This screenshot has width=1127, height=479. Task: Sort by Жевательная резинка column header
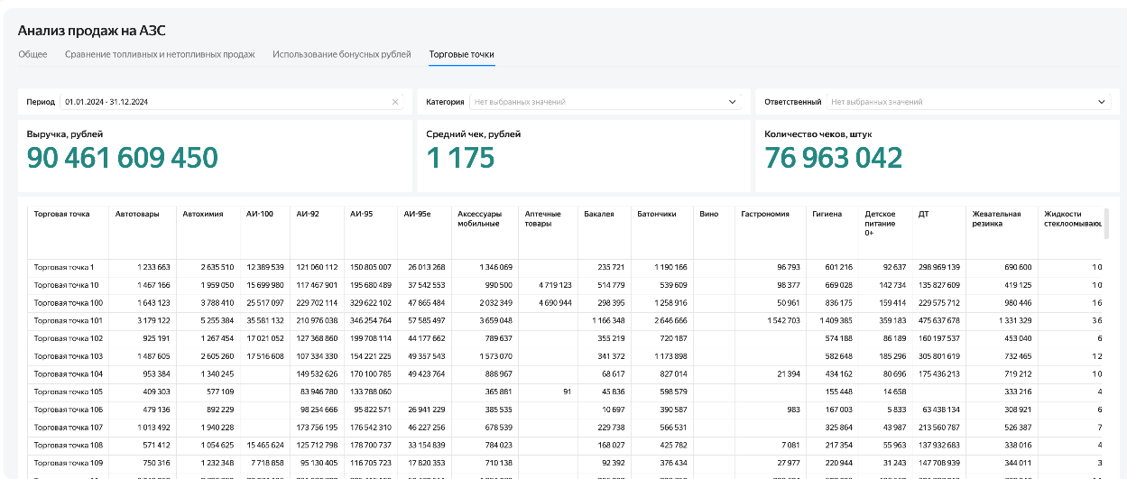[x=997, y=218]
